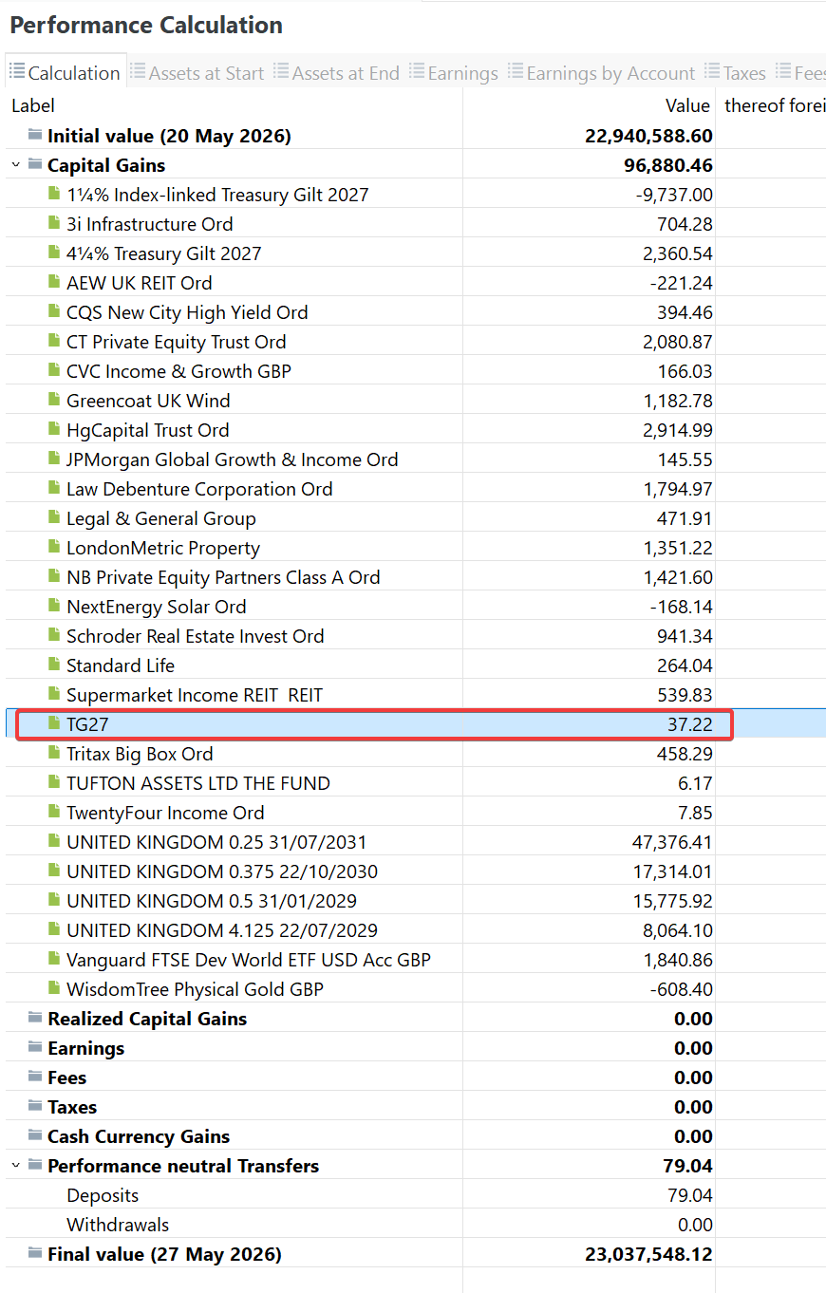Click the Performance Calculation title
This screenshot has height=1293, width=826.
coord(146,26)
